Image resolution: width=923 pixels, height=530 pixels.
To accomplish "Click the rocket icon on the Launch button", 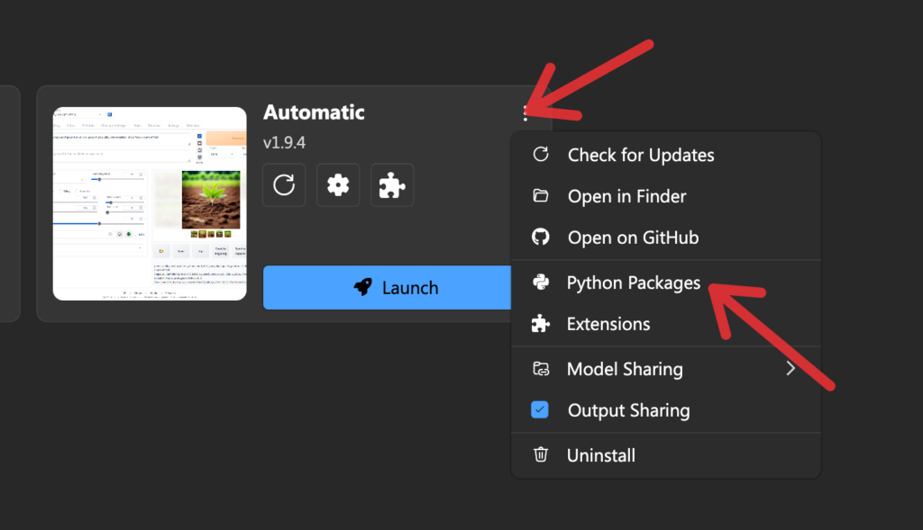I will click(362, 288).
